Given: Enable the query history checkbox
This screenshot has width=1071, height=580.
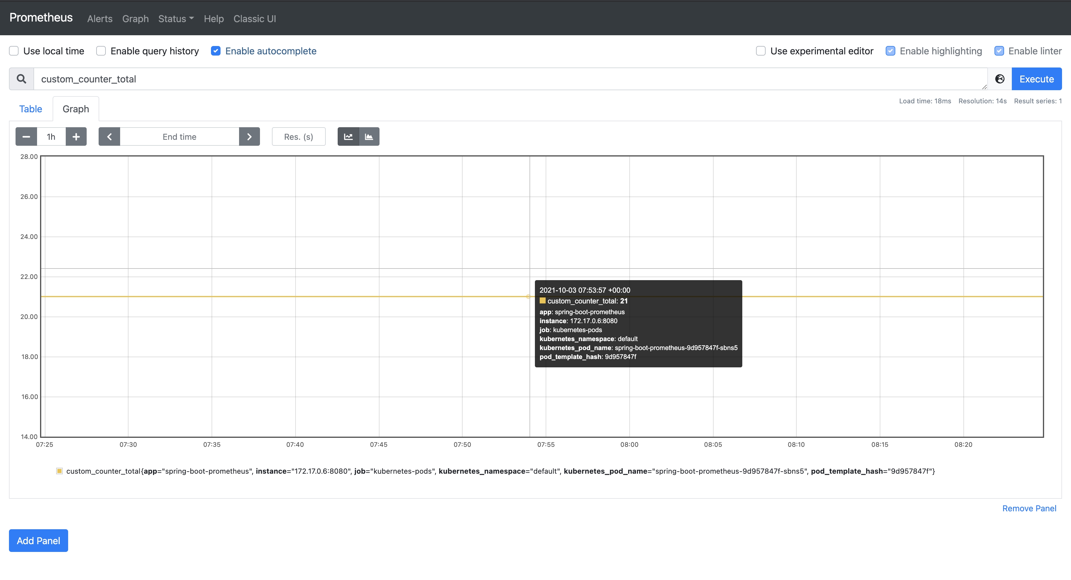Looking at the screenshot, I should pos(101,51).
